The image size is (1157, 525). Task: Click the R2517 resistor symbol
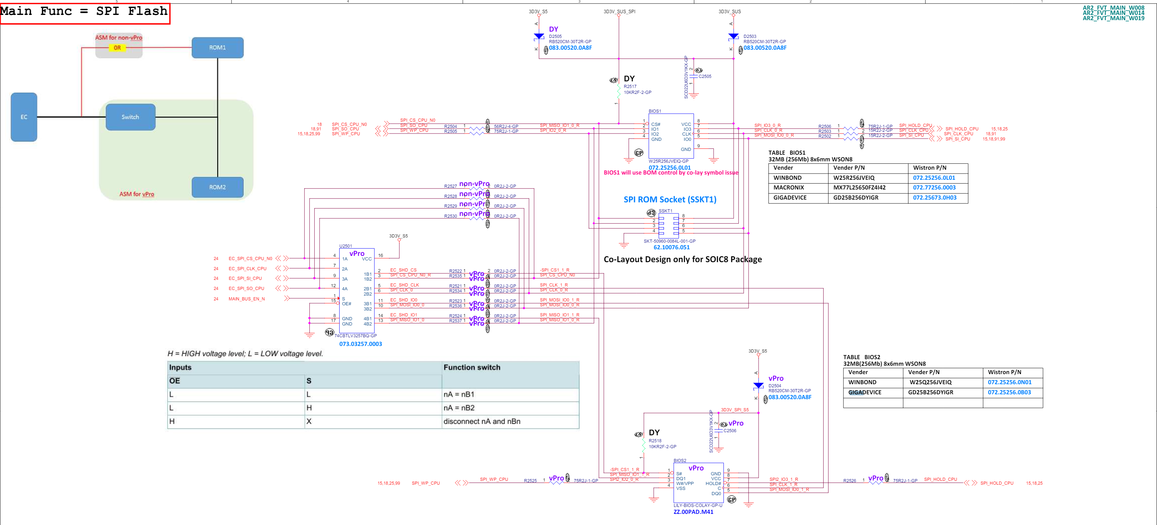[619, 91]
